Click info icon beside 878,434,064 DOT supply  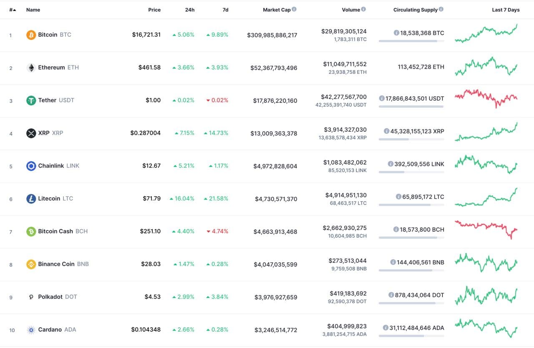[391, 295]
